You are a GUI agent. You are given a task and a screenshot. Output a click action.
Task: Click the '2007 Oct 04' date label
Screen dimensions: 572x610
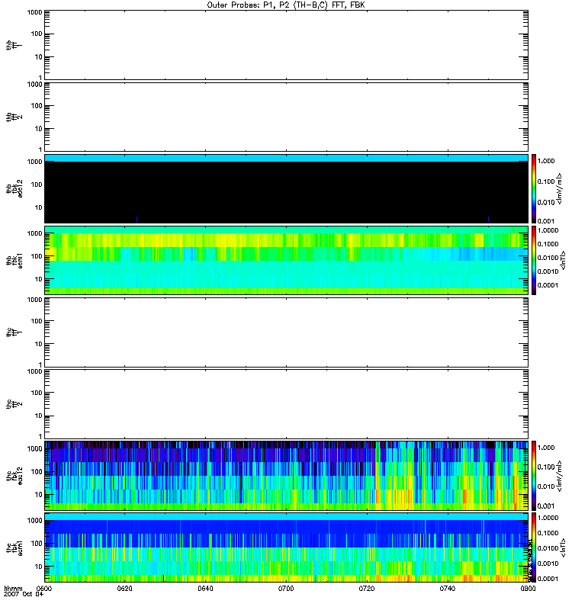point(24,595)
